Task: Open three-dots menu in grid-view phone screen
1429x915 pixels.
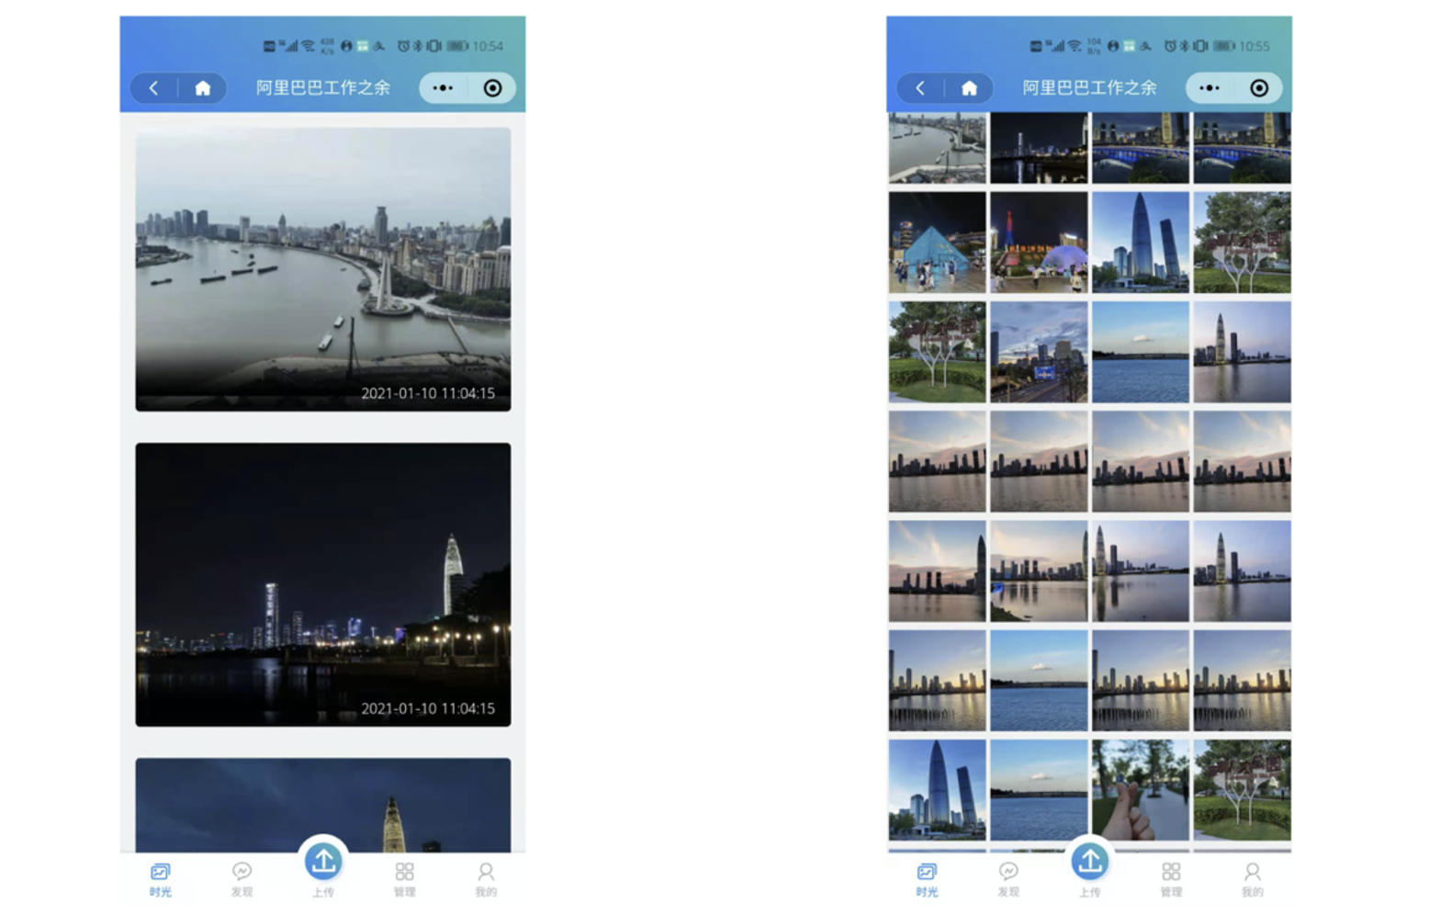Action: [1210, 88]
